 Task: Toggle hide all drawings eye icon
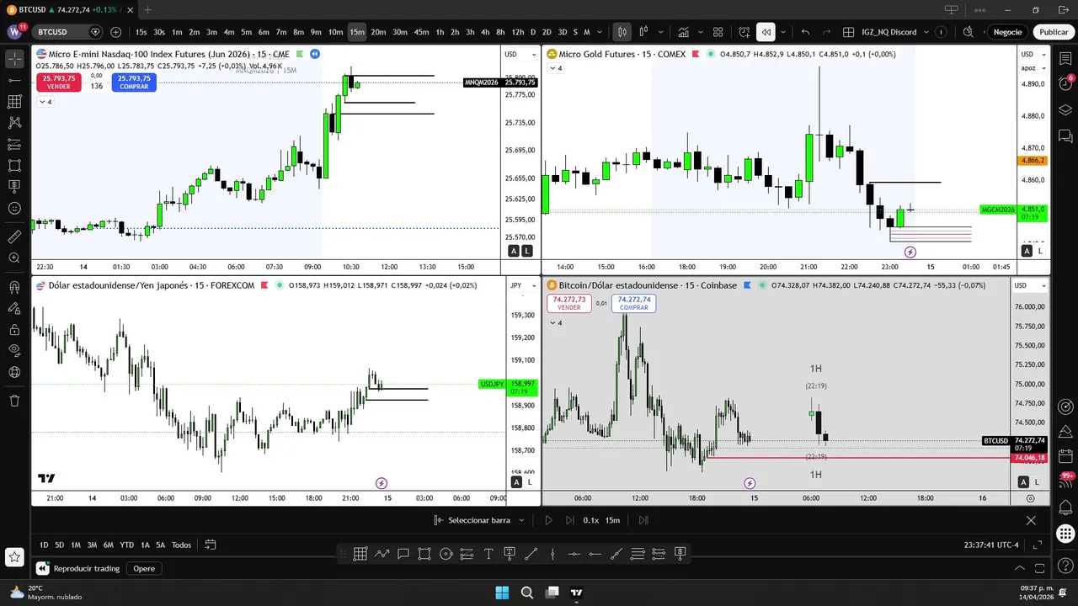coord(14,350)
